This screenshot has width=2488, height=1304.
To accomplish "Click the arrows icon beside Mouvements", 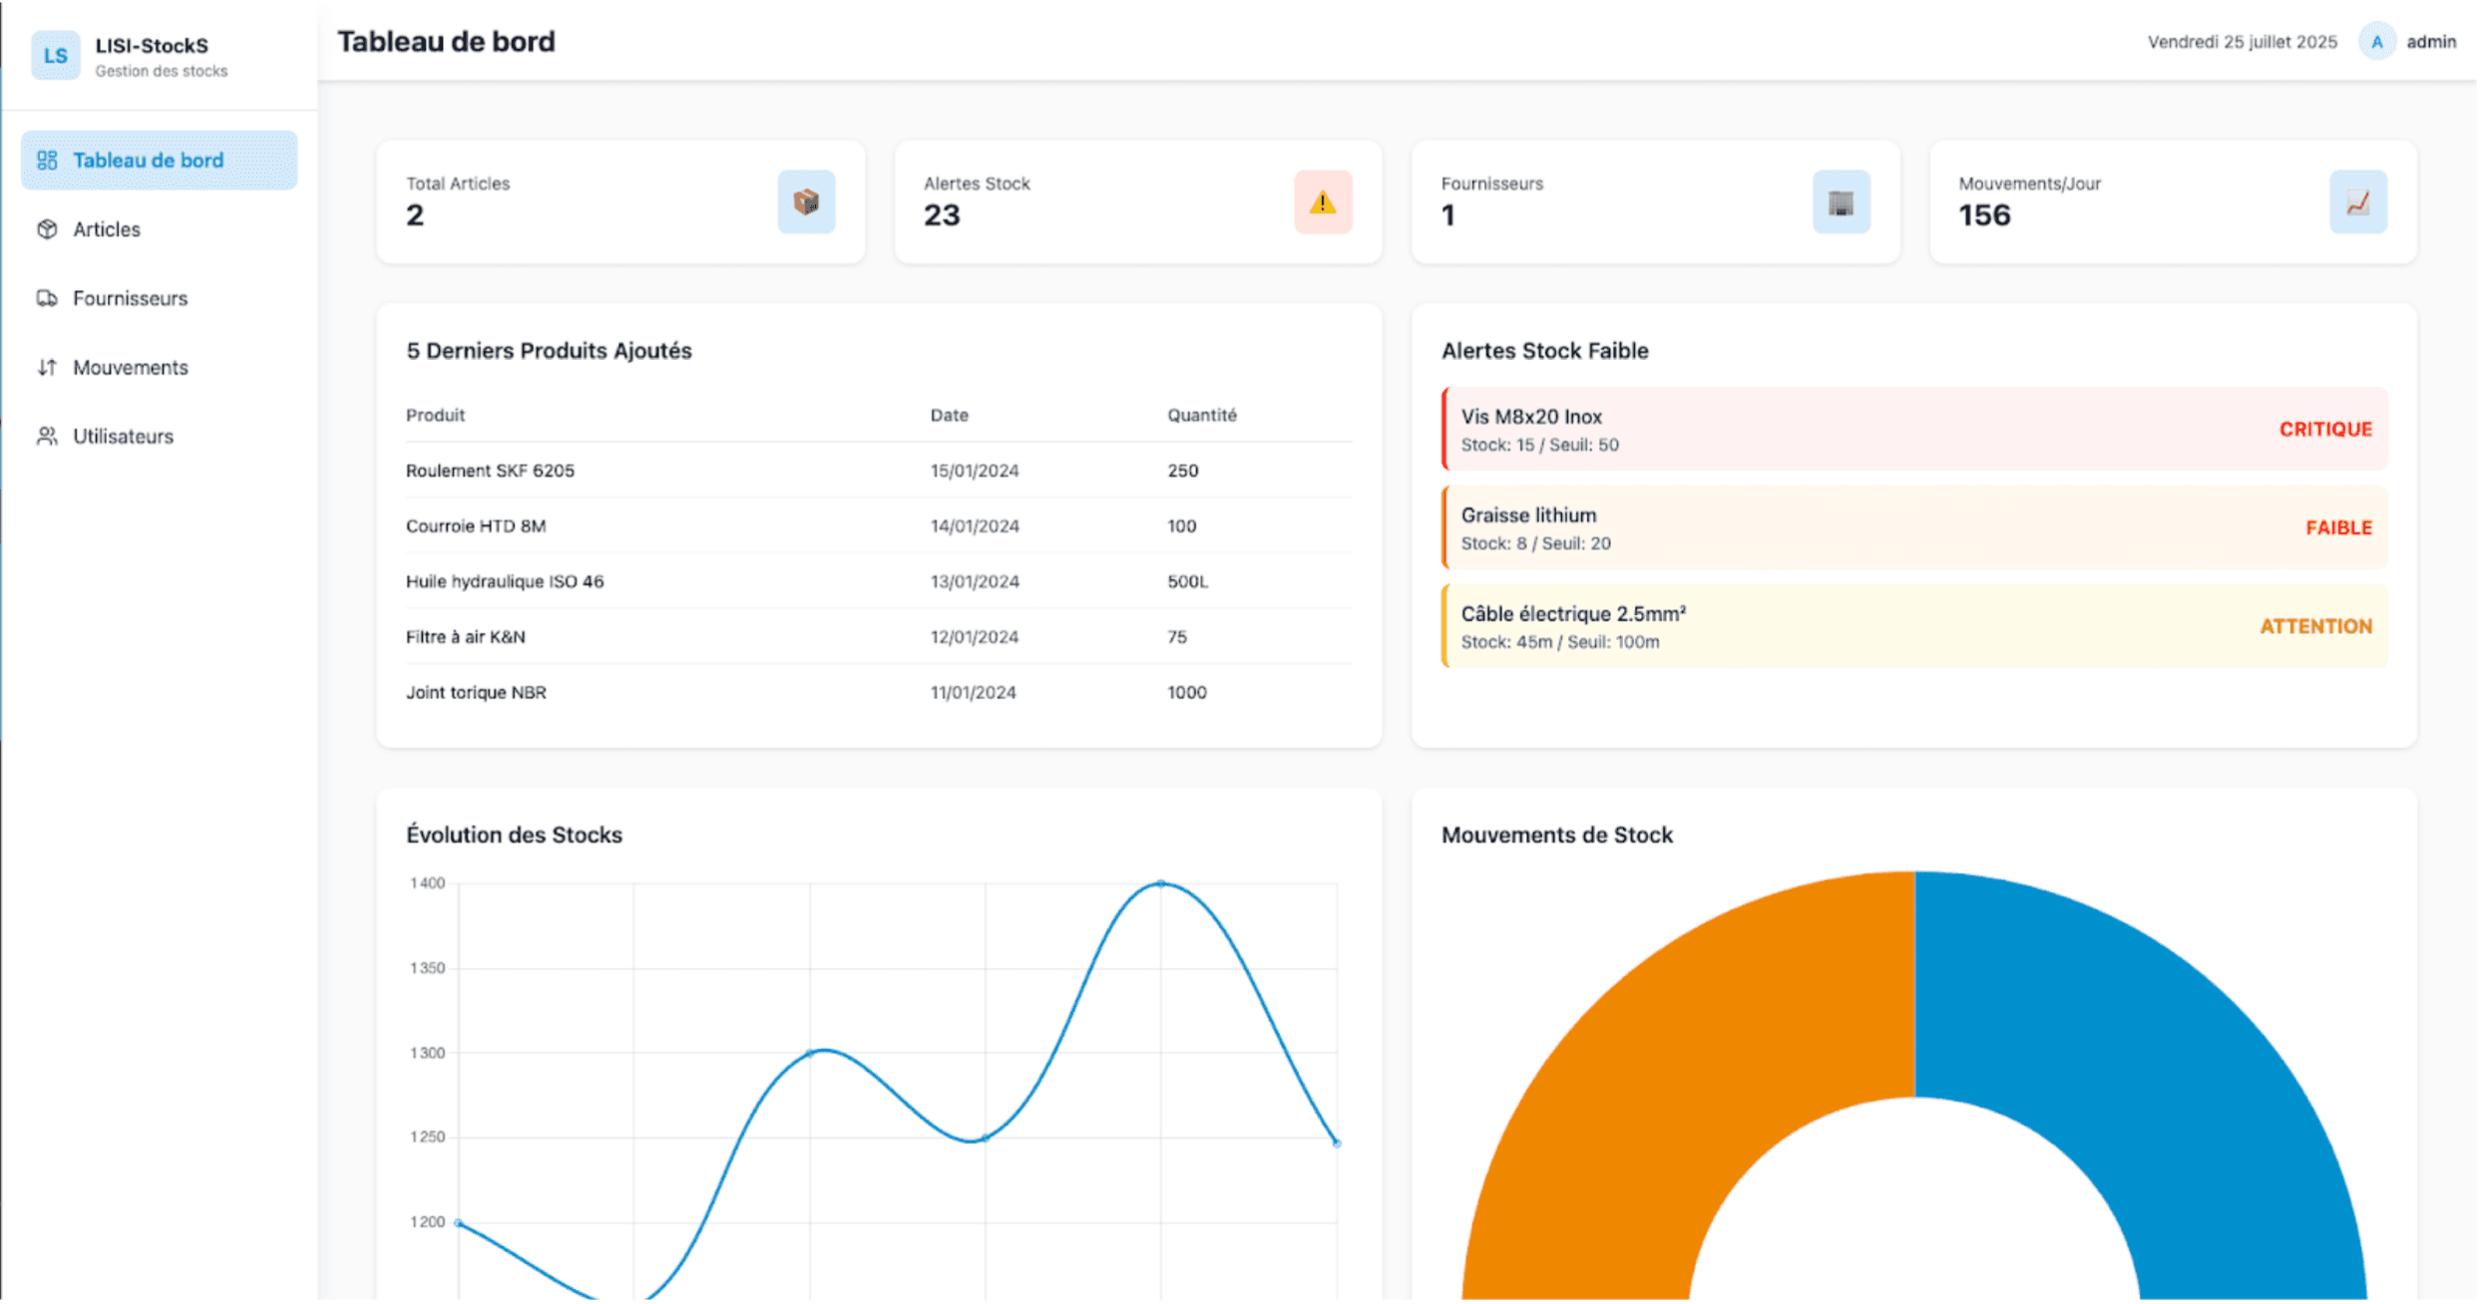I will (x=47, y=367).
